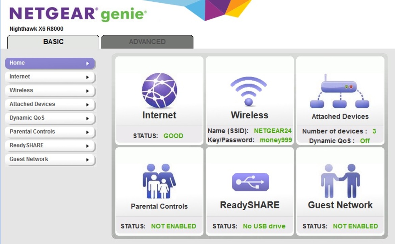Open Parental Controls in the sidebar
This screenshot has height=244, width=395.
[x=50, y=132]
